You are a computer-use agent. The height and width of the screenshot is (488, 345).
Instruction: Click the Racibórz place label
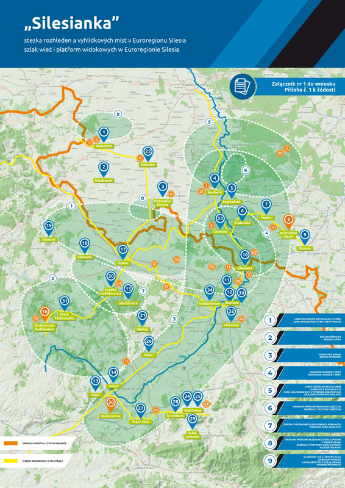pos(215,193)
